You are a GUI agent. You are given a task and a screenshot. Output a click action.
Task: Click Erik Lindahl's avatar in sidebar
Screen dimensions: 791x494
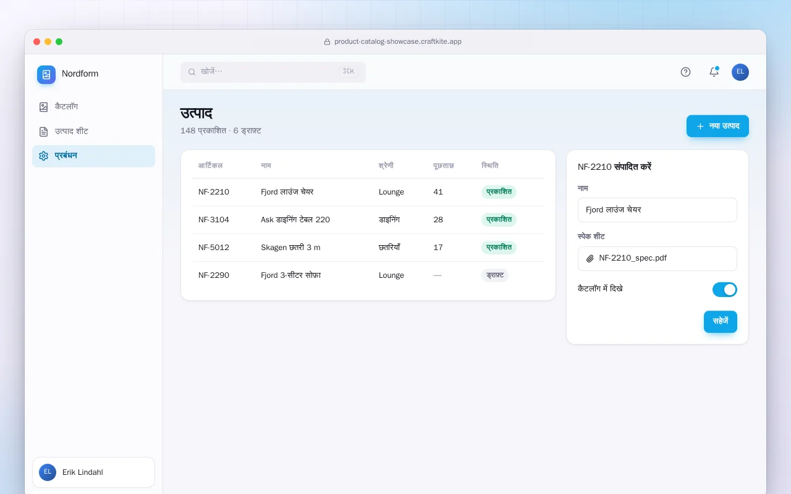[x=48, y=472]
